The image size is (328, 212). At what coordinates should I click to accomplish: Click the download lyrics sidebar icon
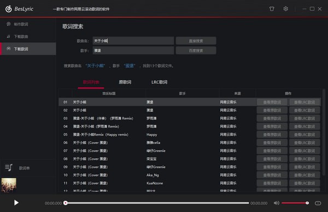click(x=9, y=49)
